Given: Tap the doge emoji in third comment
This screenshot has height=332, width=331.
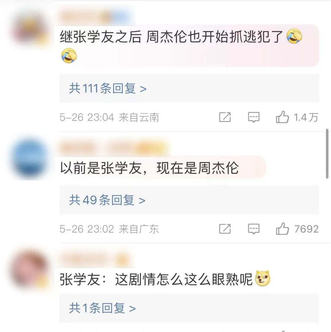Looking at the screenshot, I should (263, 278).
